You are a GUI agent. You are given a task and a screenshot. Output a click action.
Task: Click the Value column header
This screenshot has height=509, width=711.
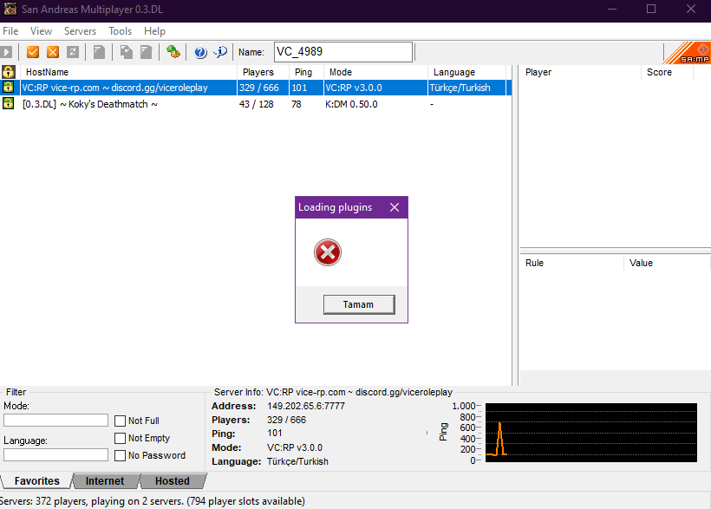667,263
